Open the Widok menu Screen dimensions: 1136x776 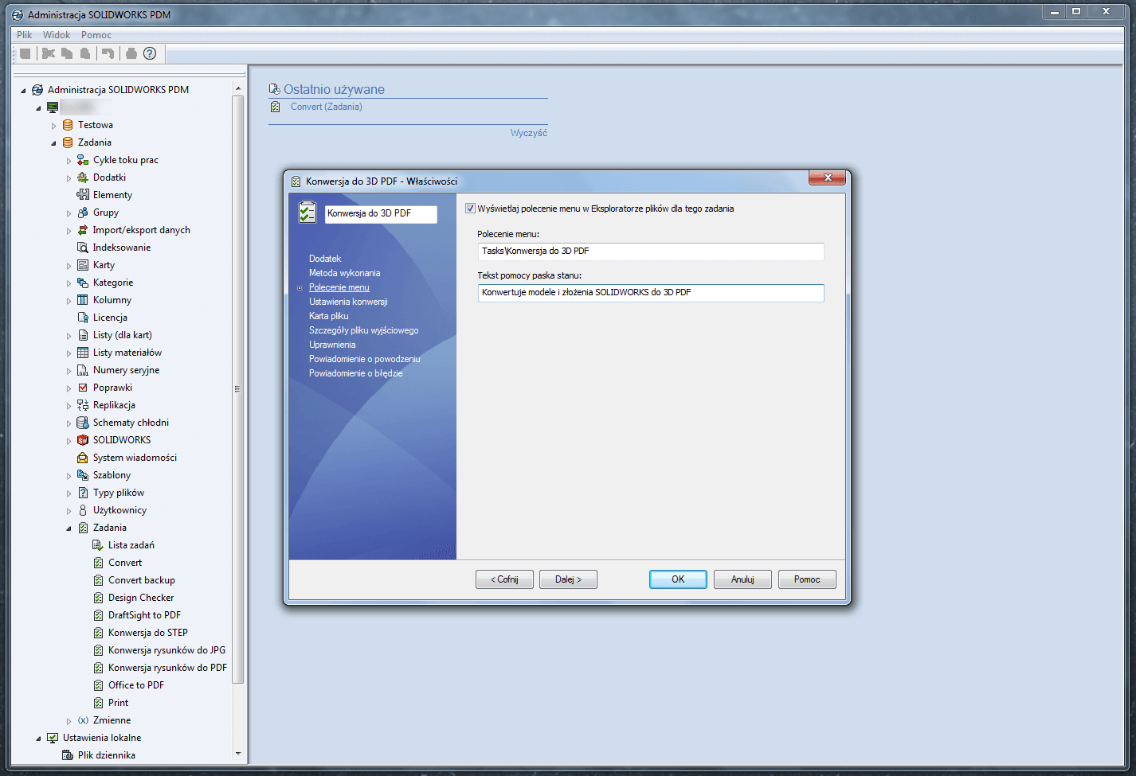point(56,34)
